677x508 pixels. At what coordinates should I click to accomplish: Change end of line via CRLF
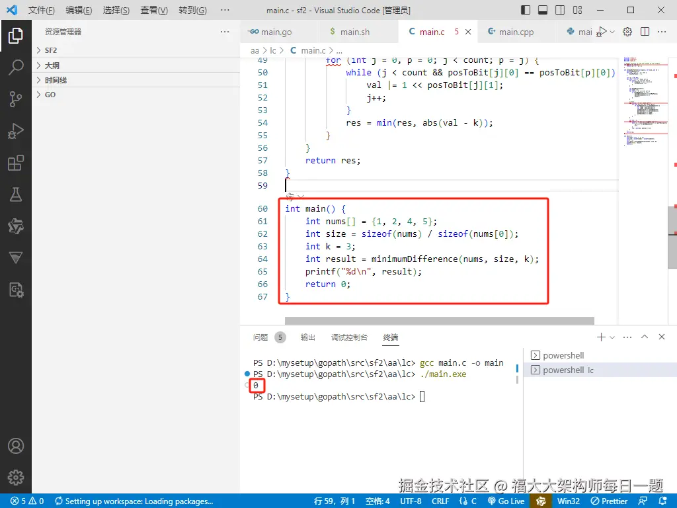pyautogui.click(x=440, y=501)
